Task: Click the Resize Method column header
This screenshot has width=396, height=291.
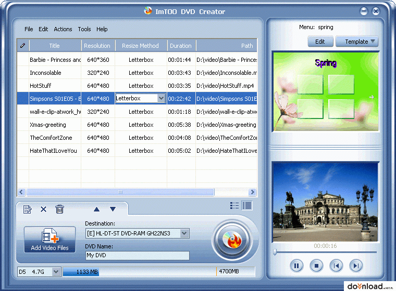Action: (x=140, y=46)
